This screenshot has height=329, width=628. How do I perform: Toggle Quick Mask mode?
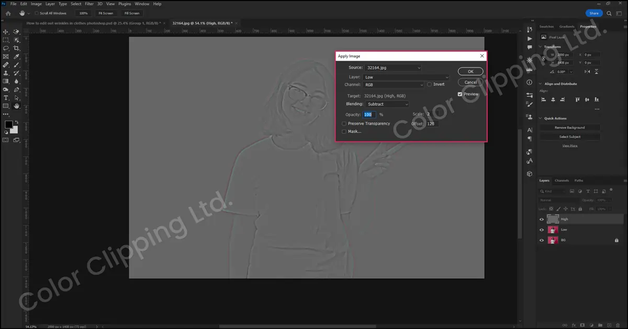[6, 140]
